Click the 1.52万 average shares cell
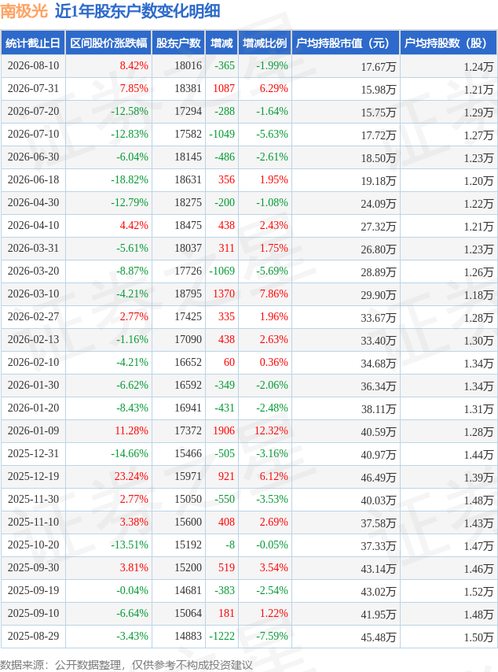The height and width of the screenshot is (672, 498). click(478, 592)
